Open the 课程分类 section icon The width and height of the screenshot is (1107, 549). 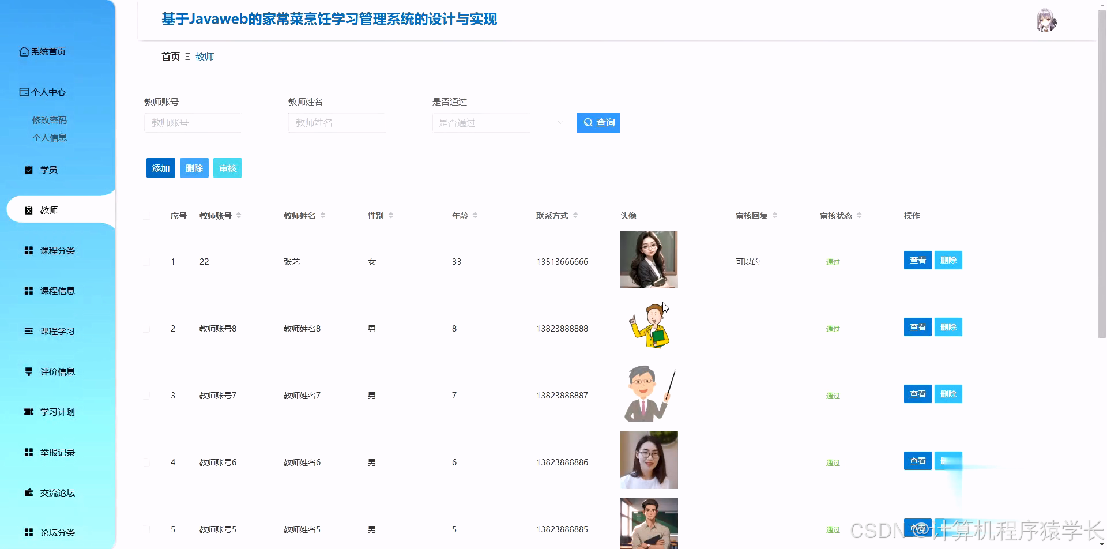[28, 250]
